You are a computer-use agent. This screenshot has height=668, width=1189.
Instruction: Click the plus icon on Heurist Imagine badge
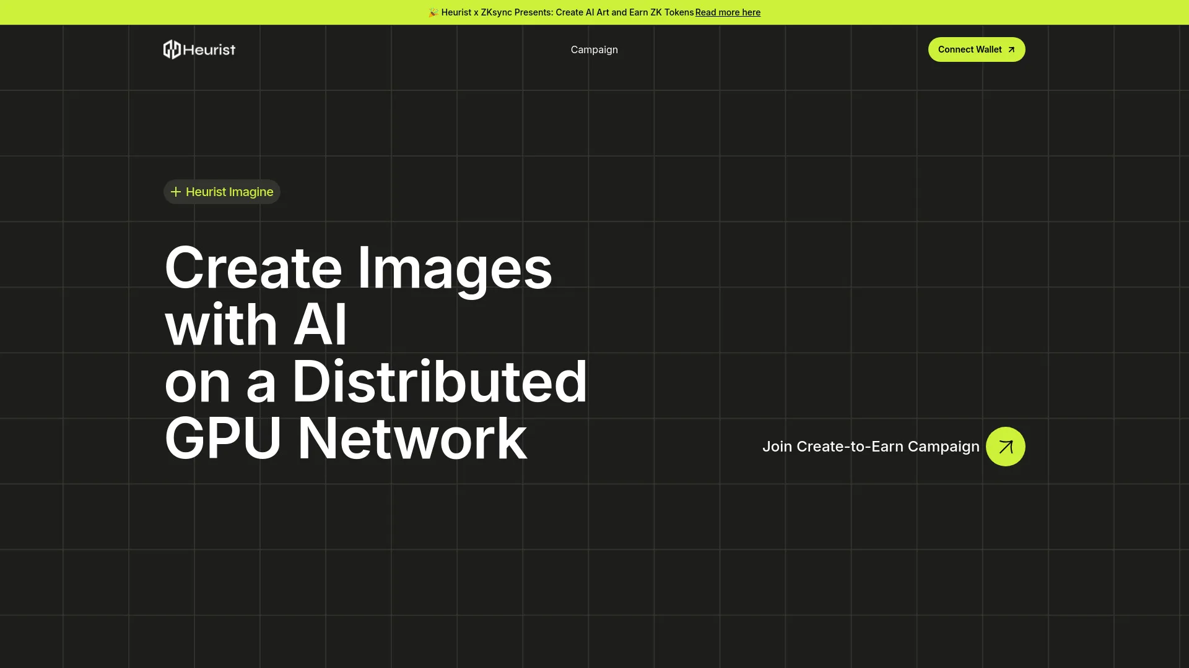[176, 192]
